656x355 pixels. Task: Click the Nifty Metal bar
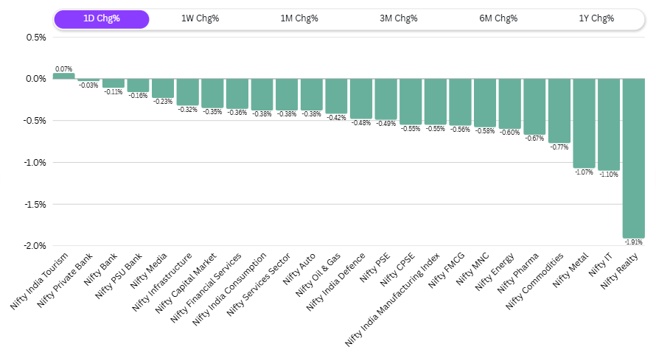584,123
